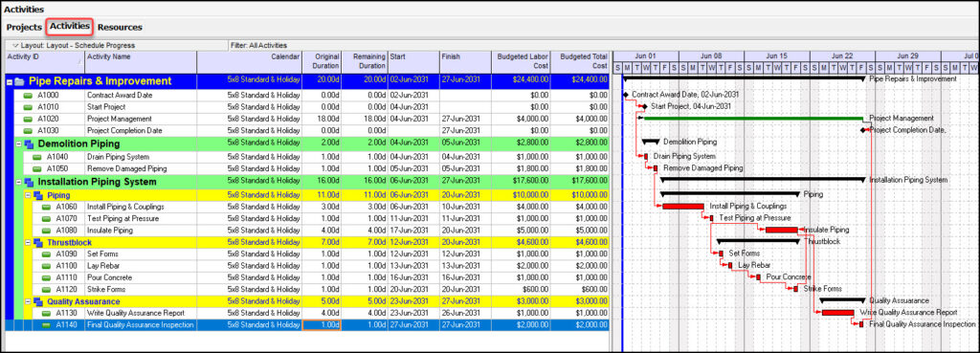Click the Insulate Piping red Gantt bar
This screenshot has width=980, height=353.
point(781,230)
